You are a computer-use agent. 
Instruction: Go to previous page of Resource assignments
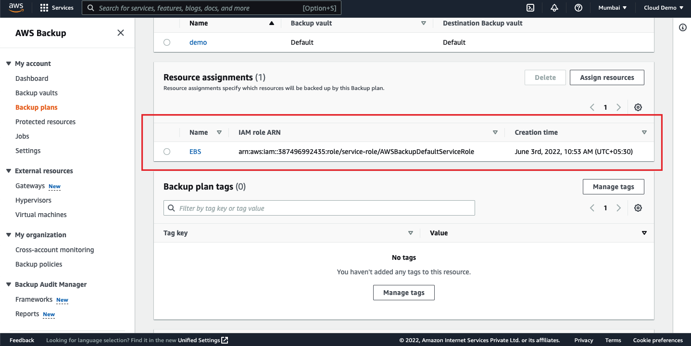click(x=592, y=107)
